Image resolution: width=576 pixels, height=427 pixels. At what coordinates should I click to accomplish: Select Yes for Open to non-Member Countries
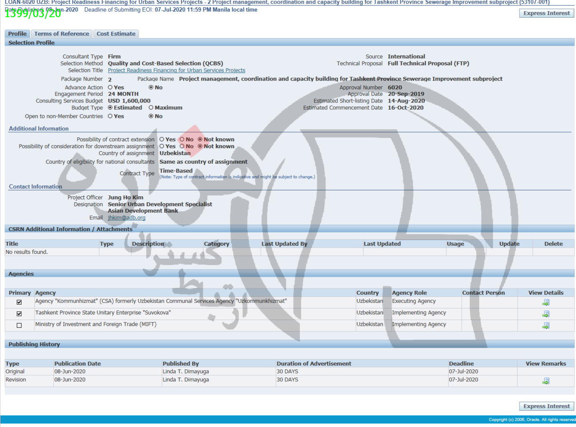110,116
